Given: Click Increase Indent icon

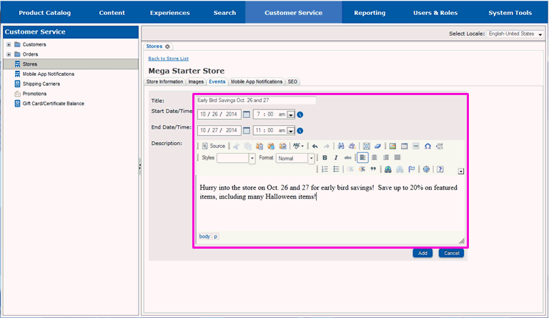Looking at the screenshot, I should pos(362,169).
